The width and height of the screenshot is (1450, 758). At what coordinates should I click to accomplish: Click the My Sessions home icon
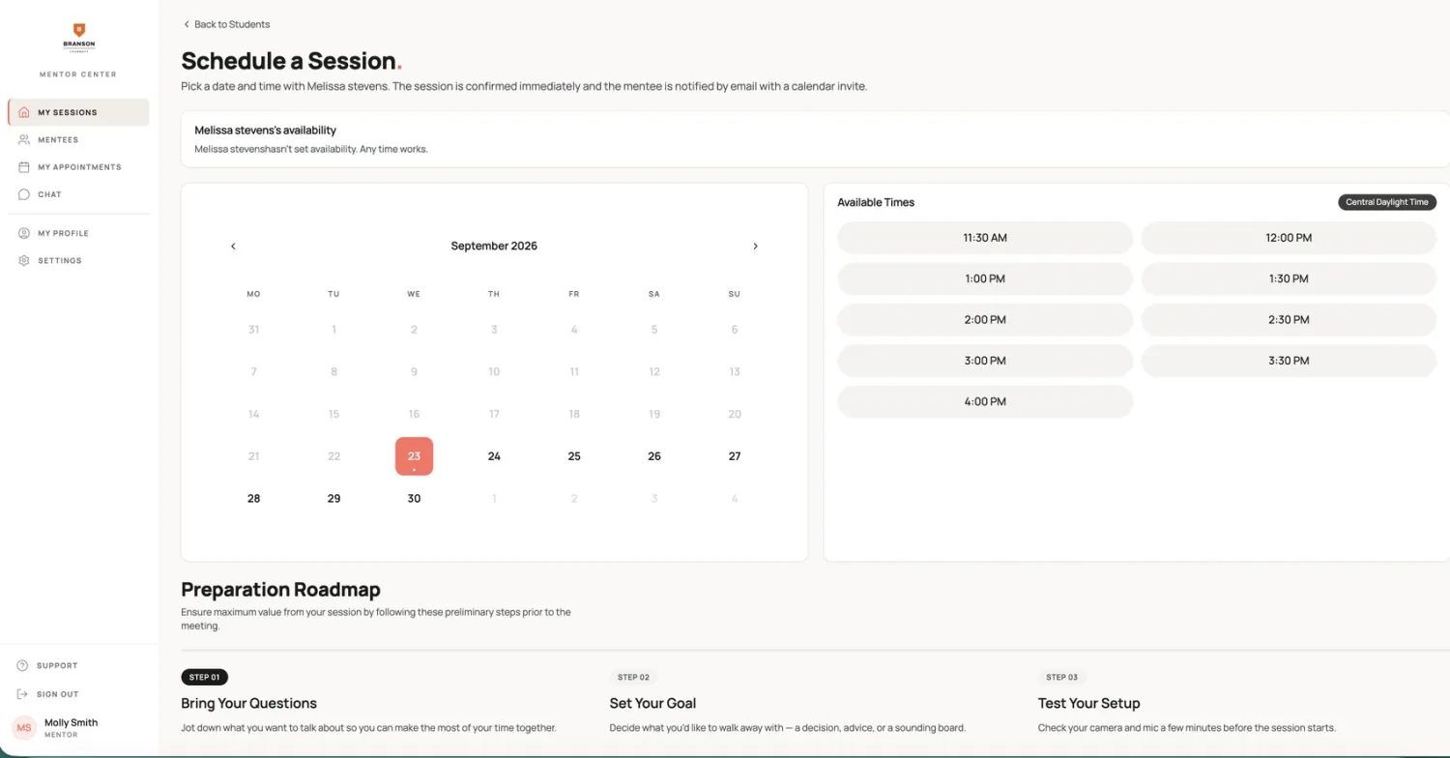(x=24, y=112)
